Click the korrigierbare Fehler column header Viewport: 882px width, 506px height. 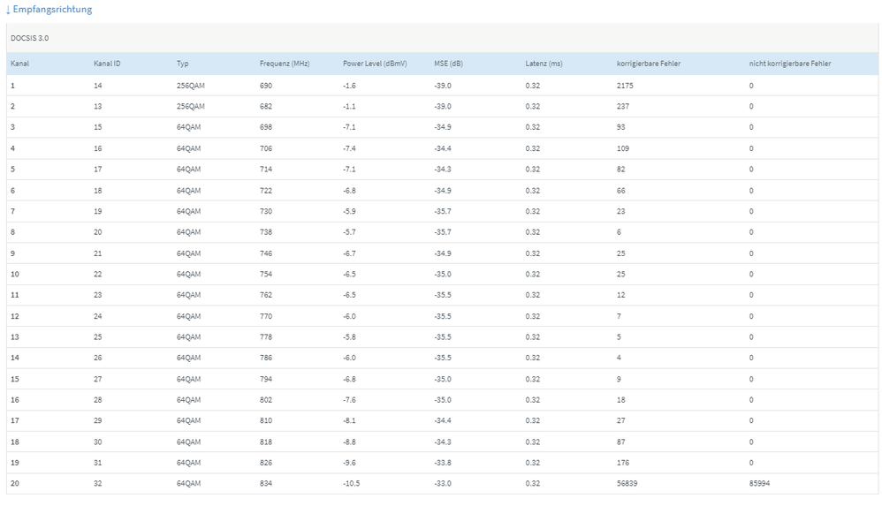point(648,64)
